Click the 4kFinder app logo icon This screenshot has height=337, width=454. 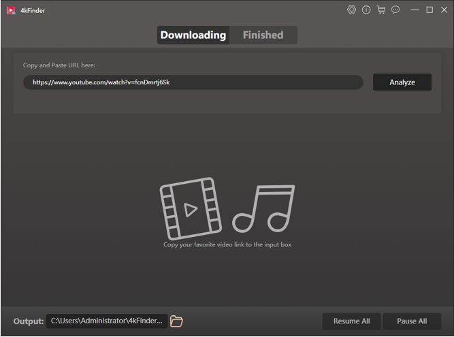pos(11,10)
